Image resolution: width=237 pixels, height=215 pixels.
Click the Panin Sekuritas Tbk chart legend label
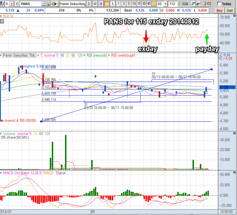click(x=19, y=56)
